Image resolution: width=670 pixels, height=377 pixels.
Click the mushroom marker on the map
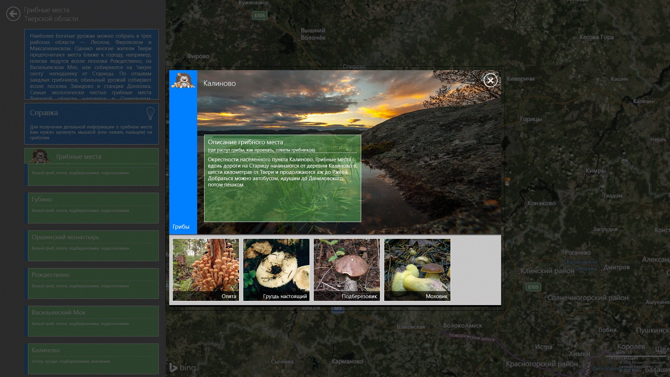tap(507, 181)
